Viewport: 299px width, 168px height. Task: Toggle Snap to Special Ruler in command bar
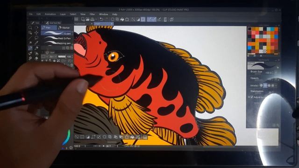pos(154,19)
